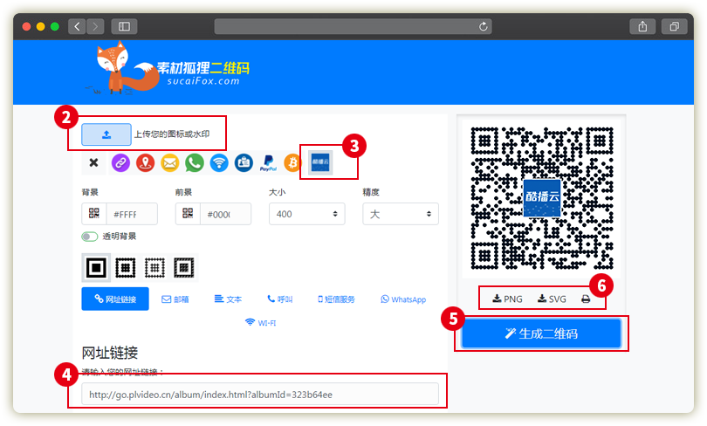The height and width of the screenshot is (426, 707).
Task: Select the purple link logo icon
Action: point(120,162)
